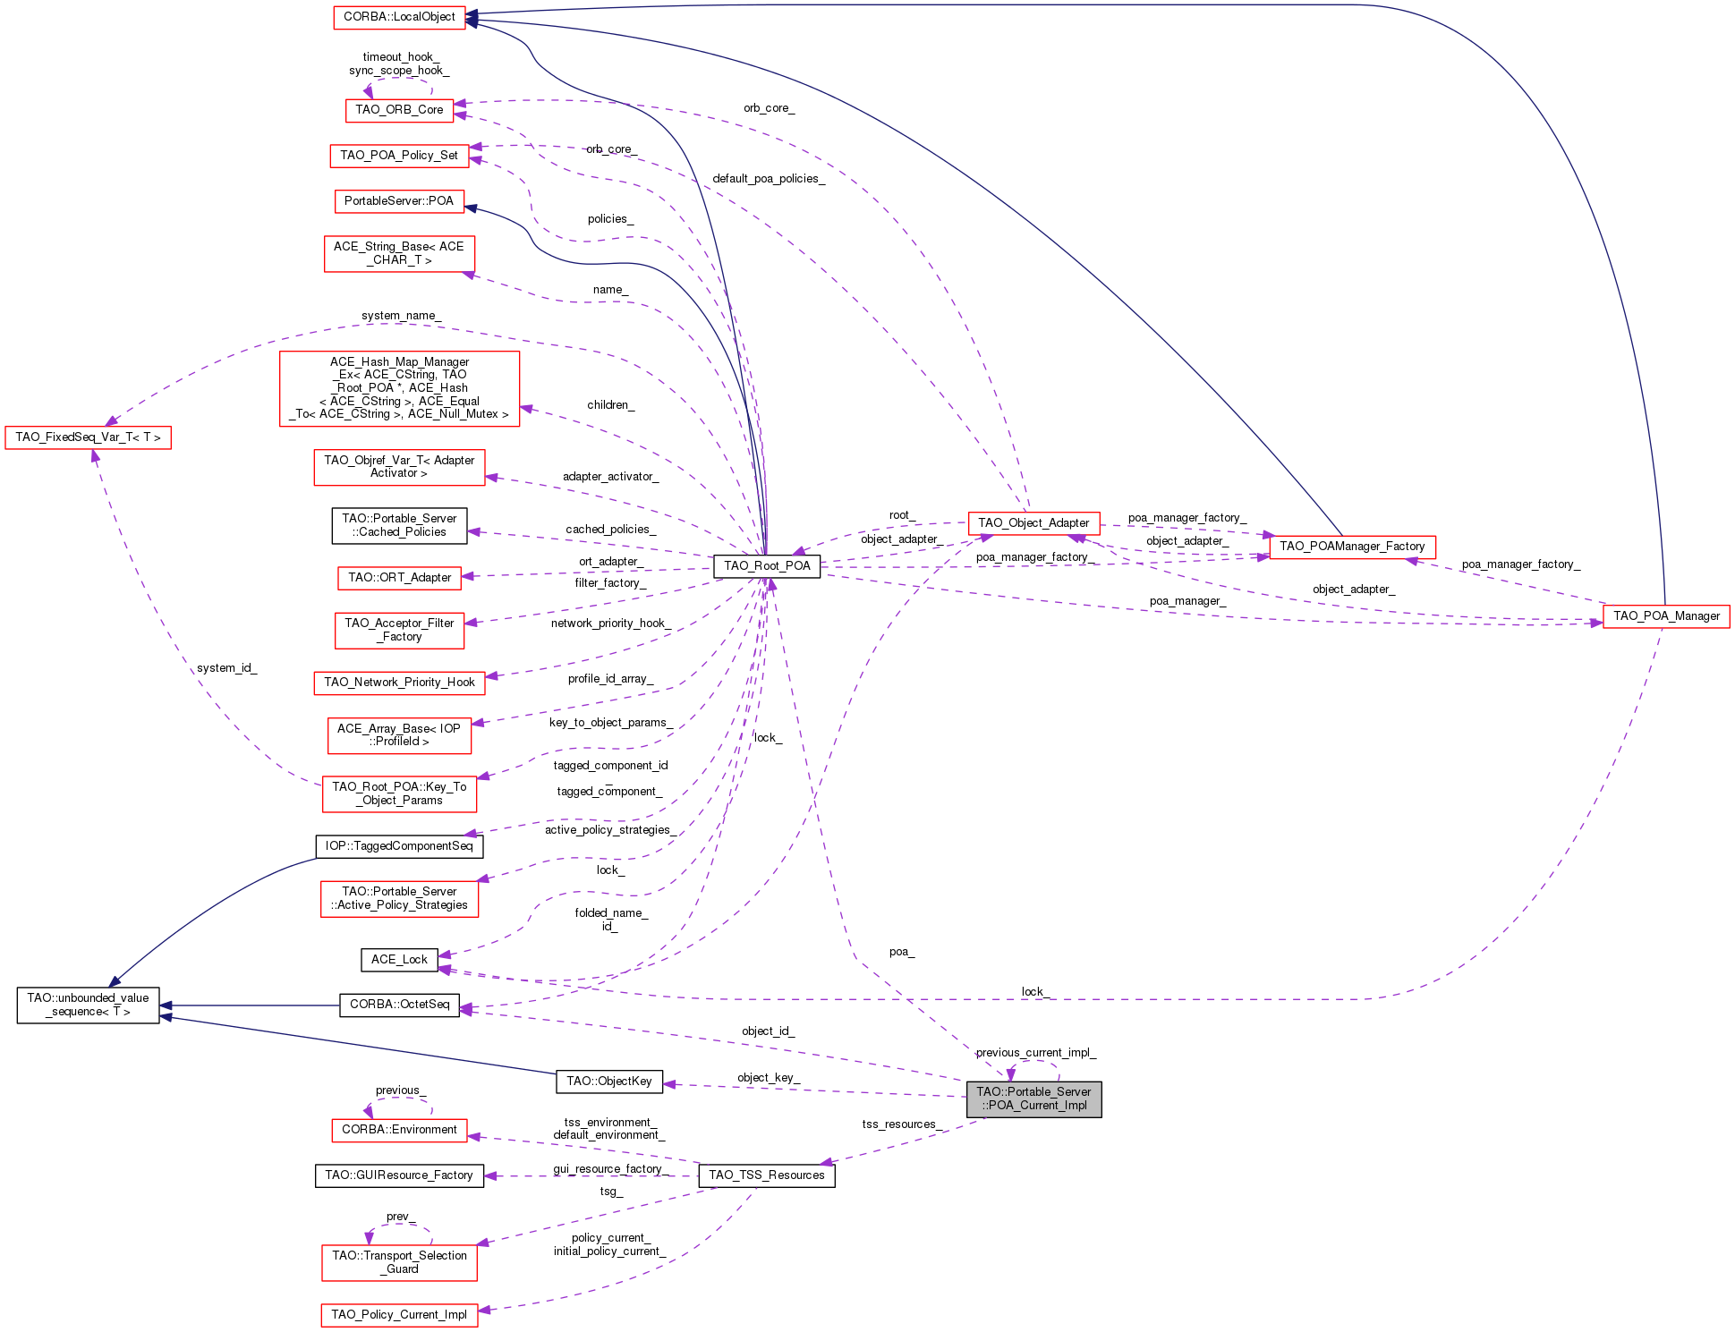1735x1332 pixels.
Task: Click the 'profile_id_array_' edge label
Action: click(x=611, y=679)
